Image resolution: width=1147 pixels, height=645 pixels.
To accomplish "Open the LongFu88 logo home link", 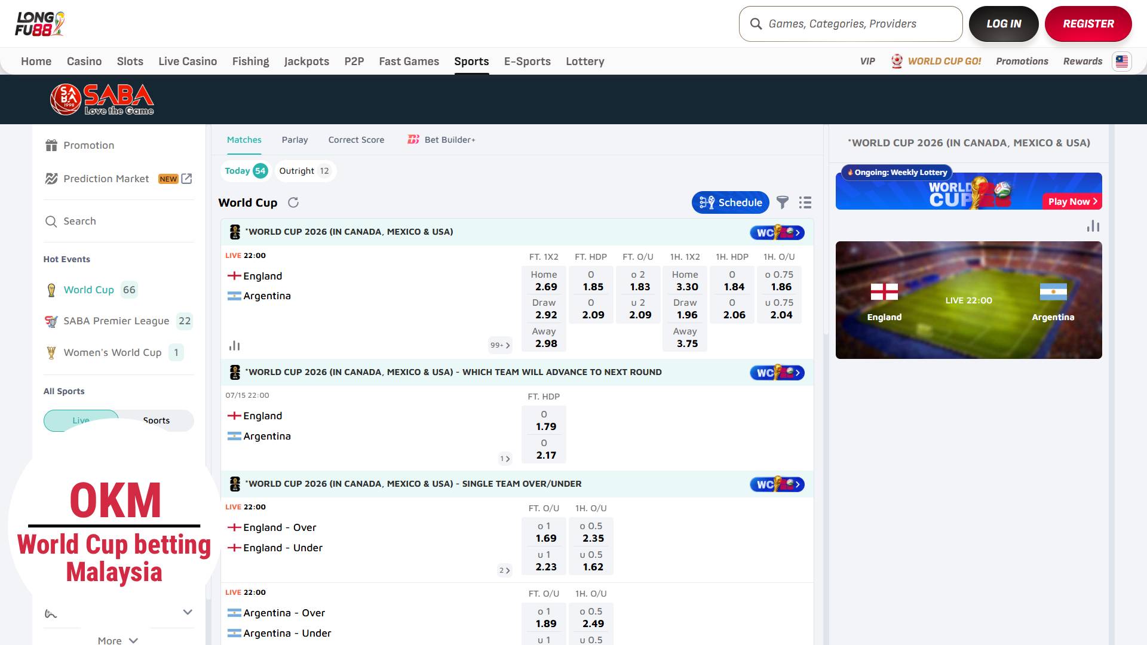I will coord(40,24).
